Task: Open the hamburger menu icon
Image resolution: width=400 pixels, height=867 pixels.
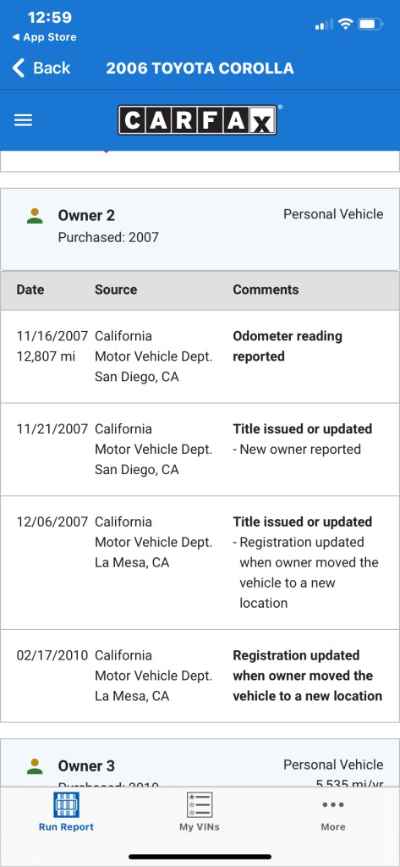Action: pos(23,120)
